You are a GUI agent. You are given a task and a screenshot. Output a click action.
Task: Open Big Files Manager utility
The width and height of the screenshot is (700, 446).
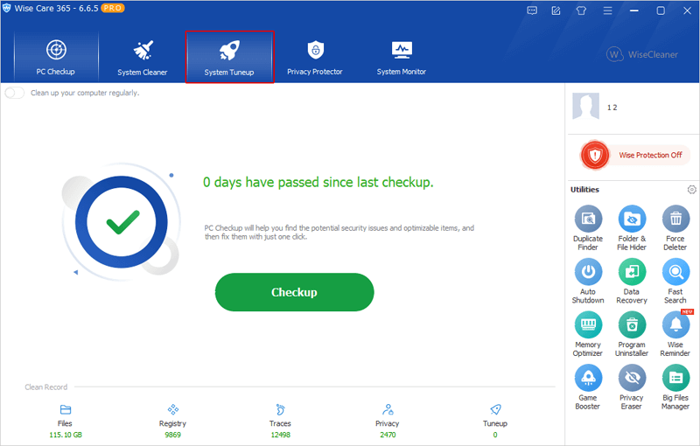pos(675,387)
